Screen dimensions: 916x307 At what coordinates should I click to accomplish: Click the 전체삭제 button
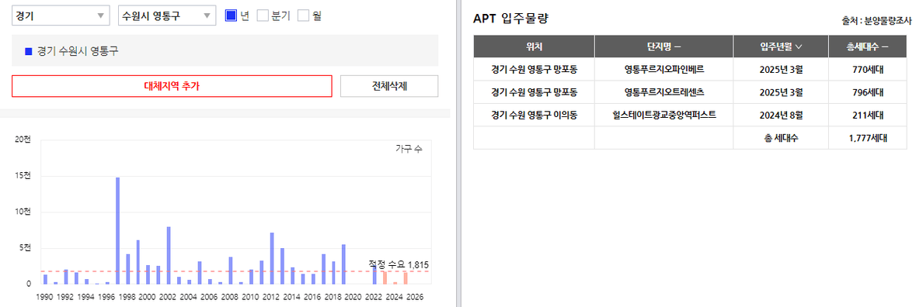389,86
